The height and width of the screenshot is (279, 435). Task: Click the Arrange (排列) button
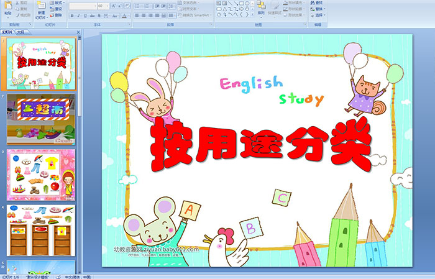click(x=261, y=8)
